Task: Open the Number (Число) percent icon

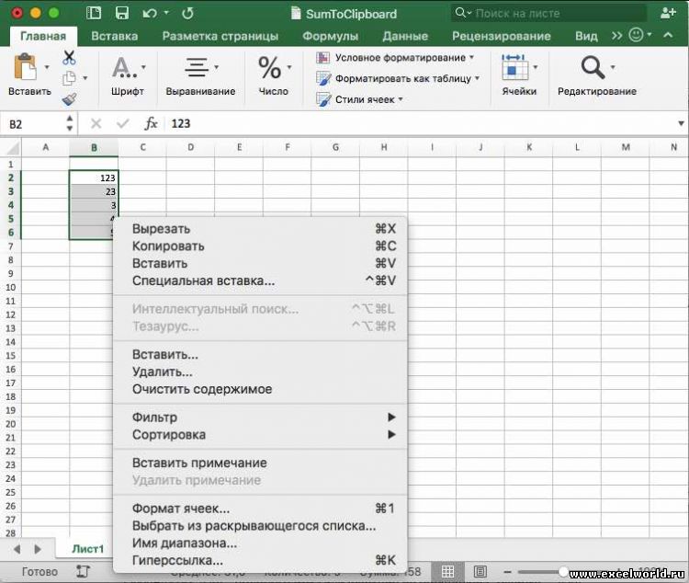Action: [269, 68]
